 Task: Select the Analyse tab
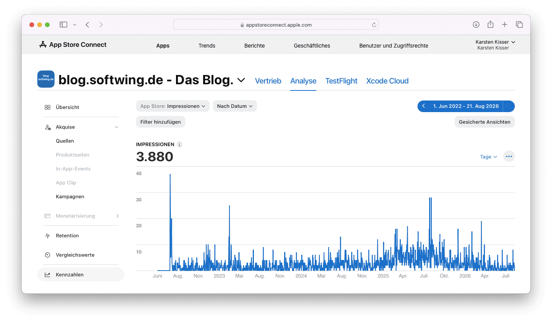(x=304, y=81)
